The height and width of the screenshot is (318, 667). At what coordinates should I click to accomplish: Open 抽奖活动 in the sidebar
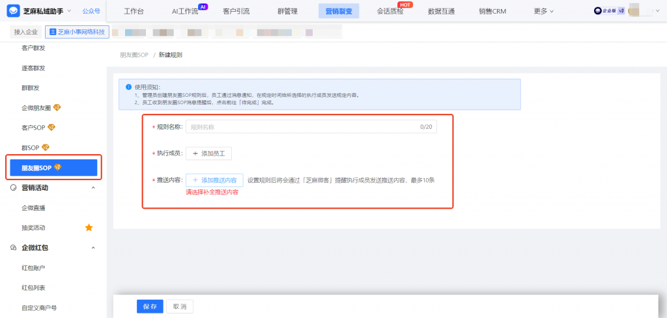tap(33, 228)
